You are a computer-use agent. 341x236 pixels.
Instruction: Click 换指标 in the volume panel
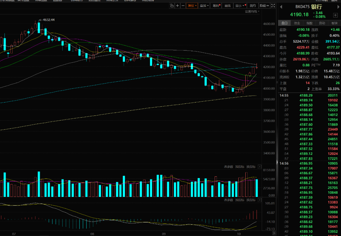(x=251, y=167)
